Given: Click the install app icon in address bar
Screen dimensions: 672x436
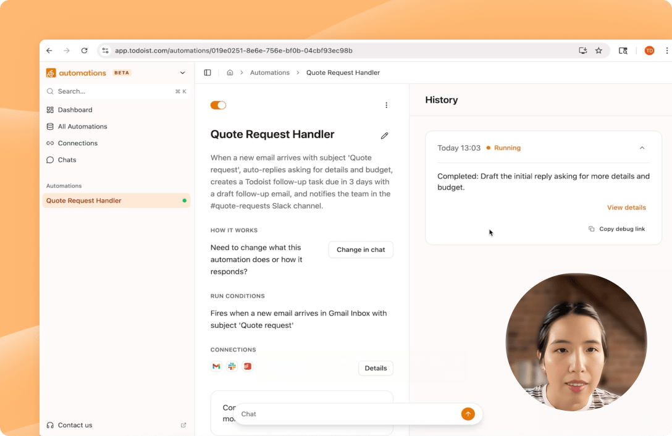Looking at the screenshot, I should (583, 51).
